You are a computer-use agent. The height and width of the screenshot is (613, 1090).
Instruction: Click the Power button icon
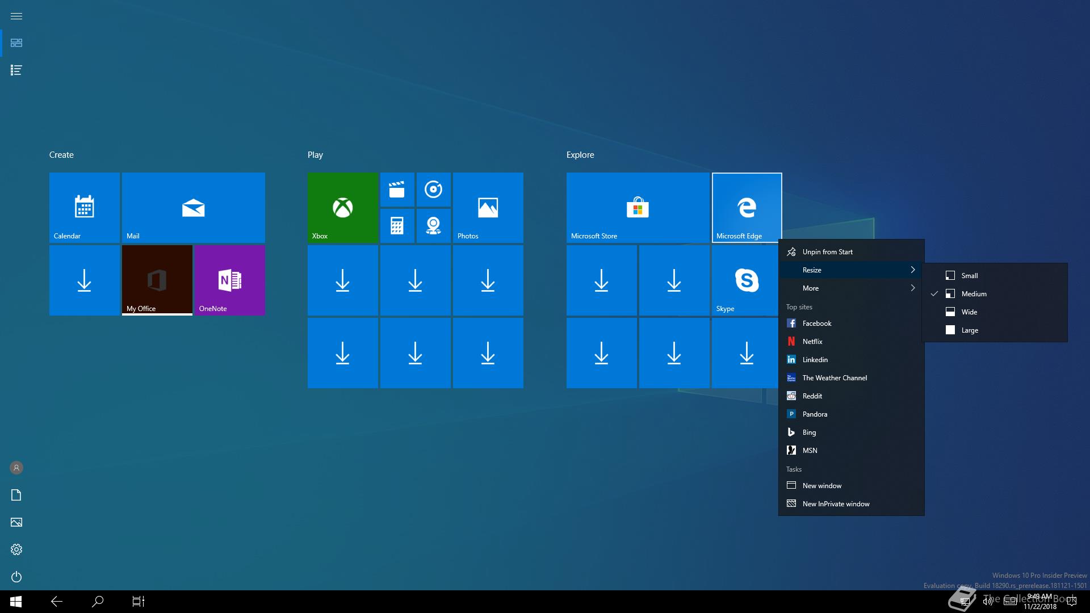tap(16, 577)
